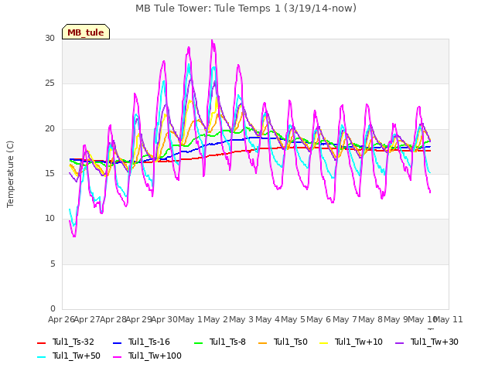495x371 pixels.
Task: Click the 15 y-axis tick label
Action: (49, 173)
